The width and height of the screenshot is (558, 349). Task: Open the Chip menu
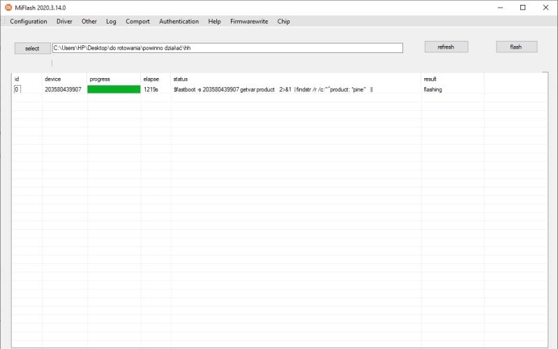click(x=283, y=22)
